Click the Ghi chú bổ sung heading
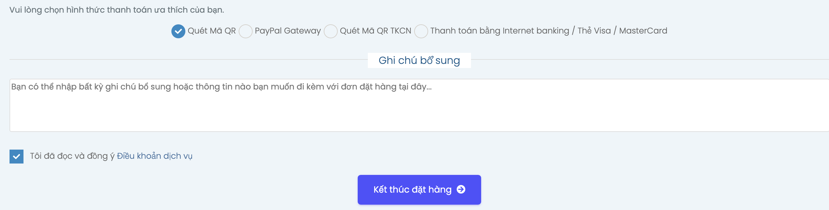Viewport: 829px width, 210px height. tap(419, 60)
